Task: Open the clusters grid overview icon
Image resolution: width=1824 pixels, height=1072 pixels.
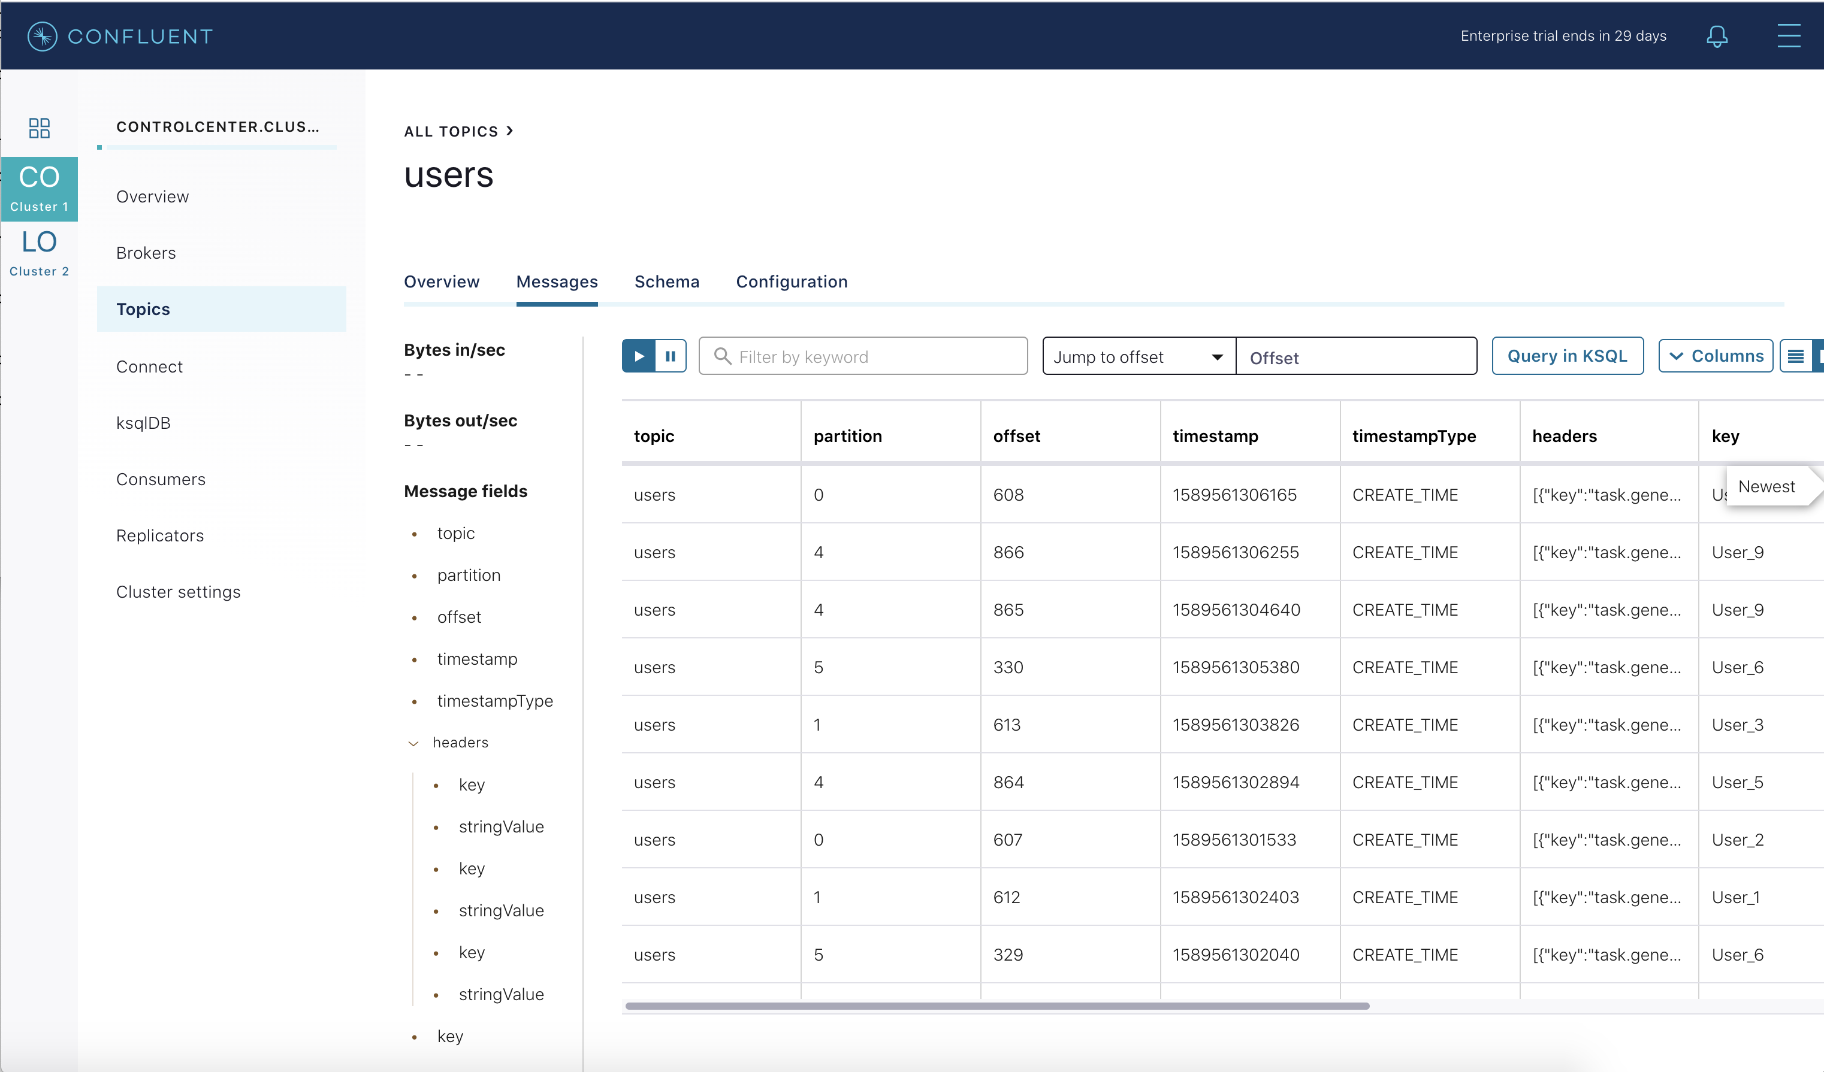Action: pyautogui.click(x=39, y=128)
